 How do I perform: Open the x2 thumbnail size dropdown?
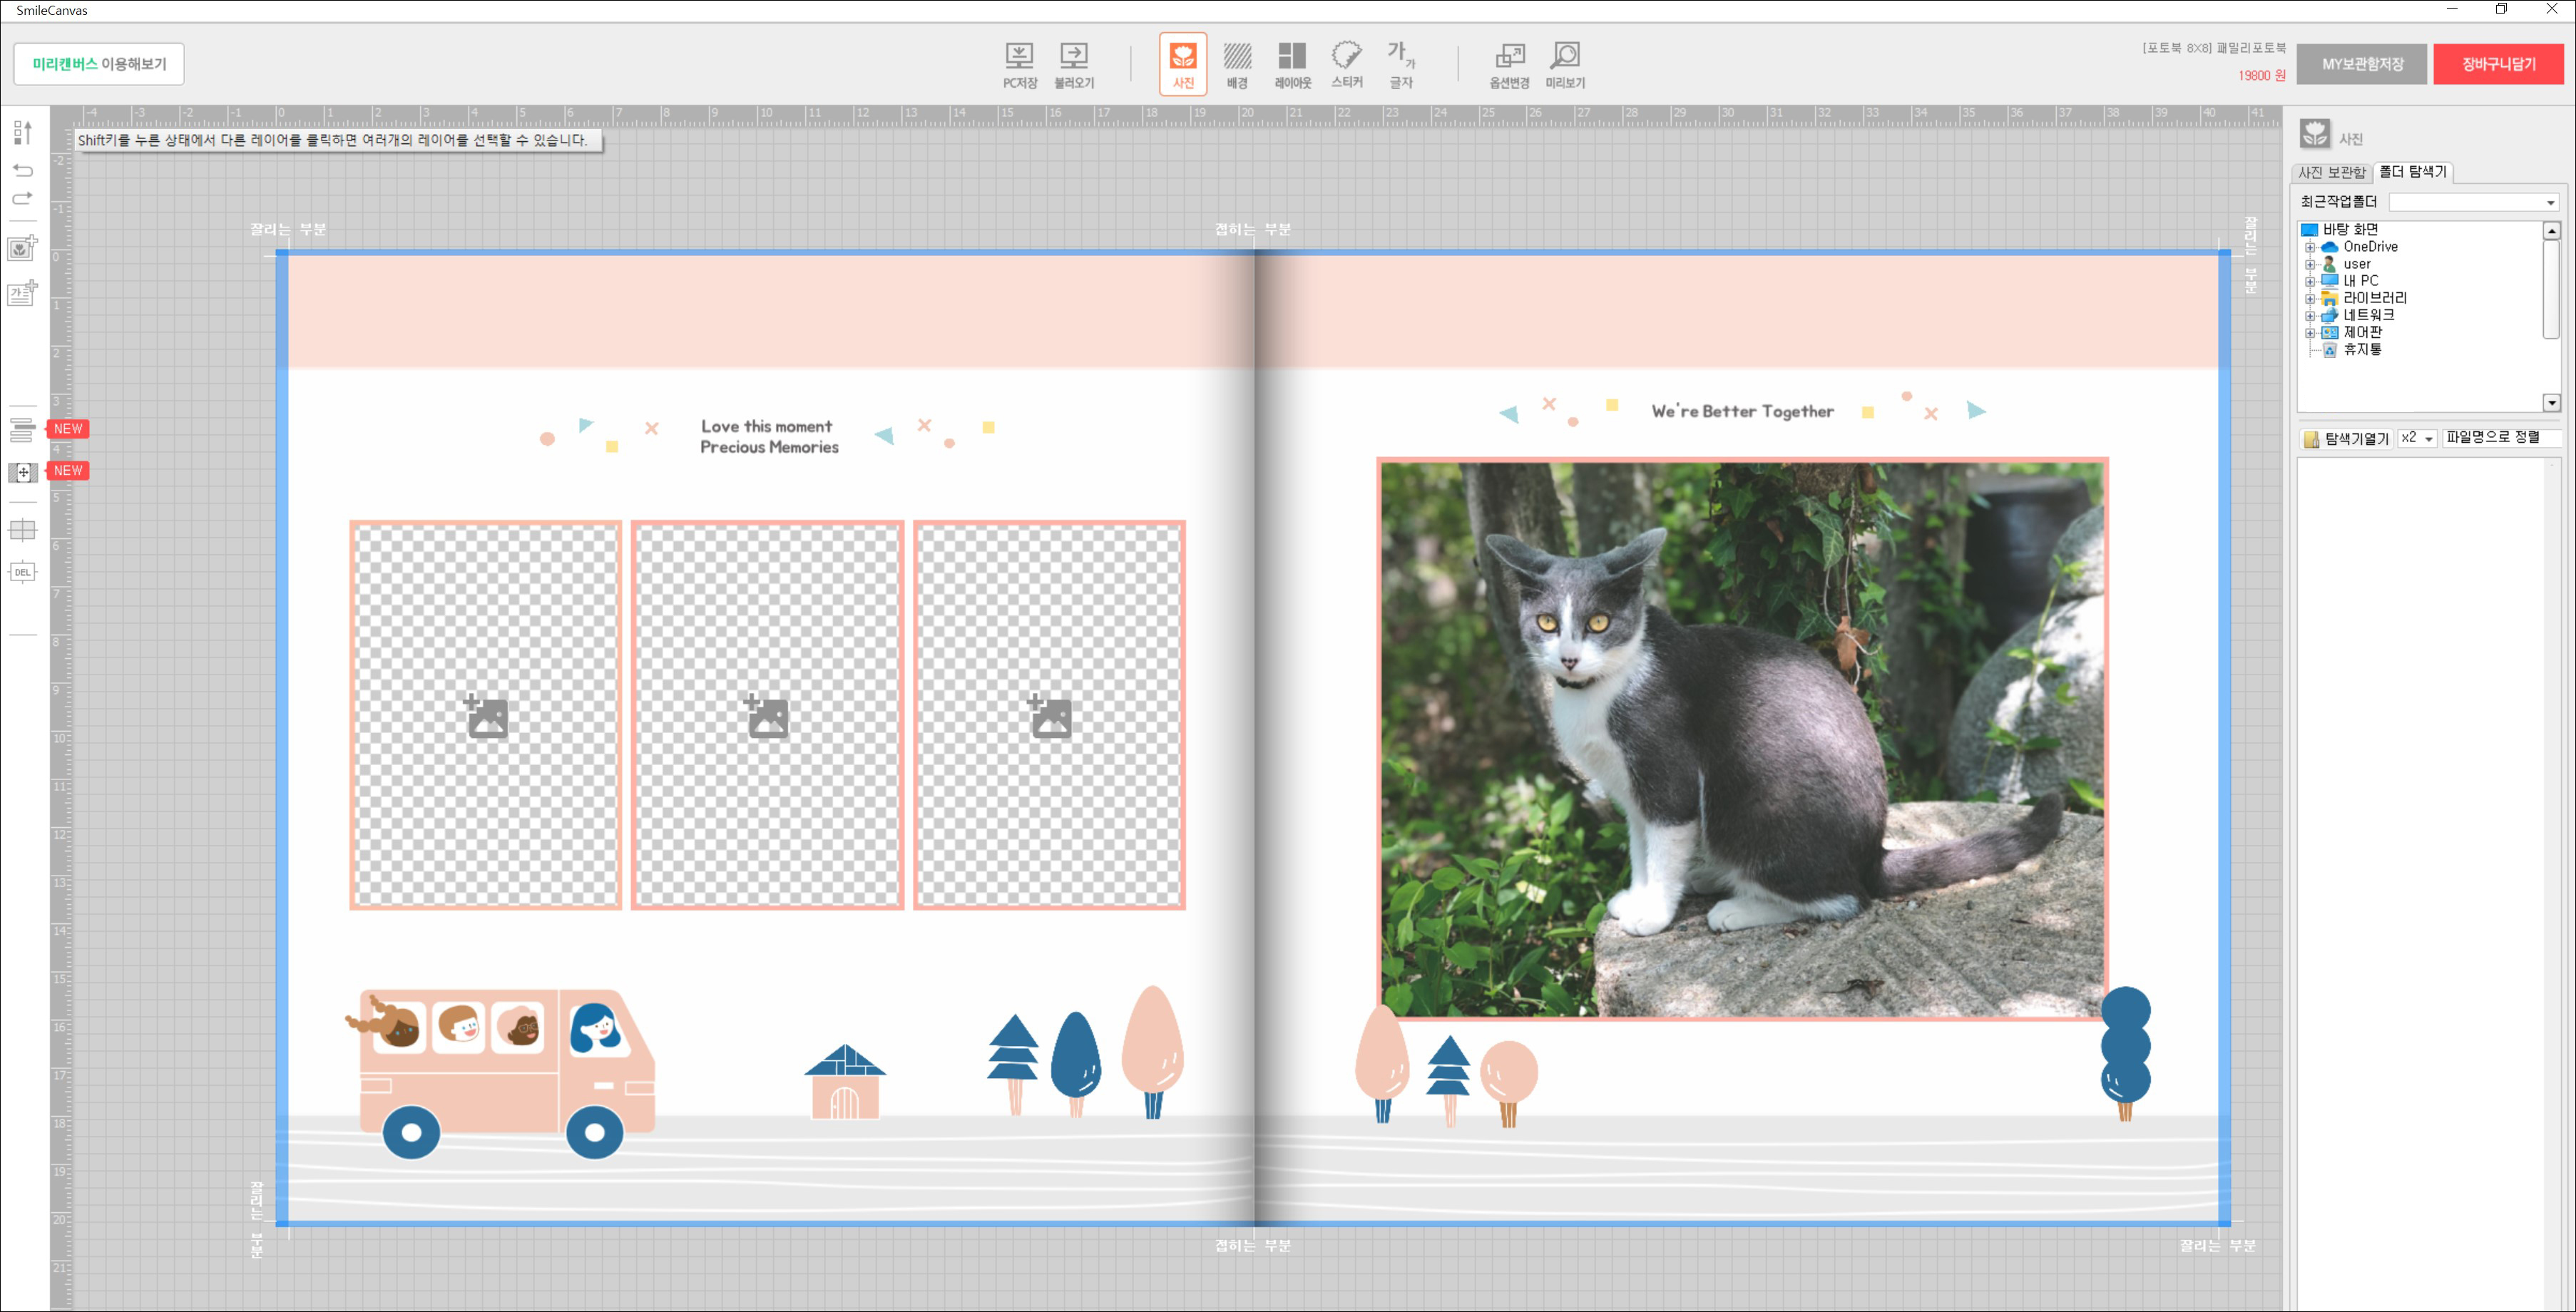[x=2417, y=438]
